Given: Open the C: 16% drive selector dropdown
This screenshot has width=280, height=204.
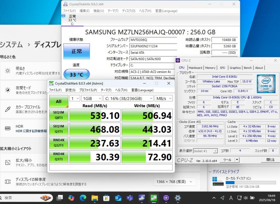Looking at the screenshot, I should coord(129,98).
